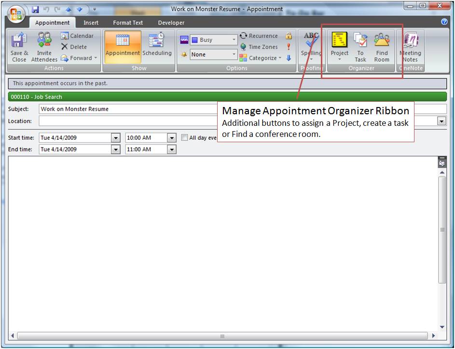Toggle High Importance marker
This screenshot has height=349, width=455.
[289, 47]
